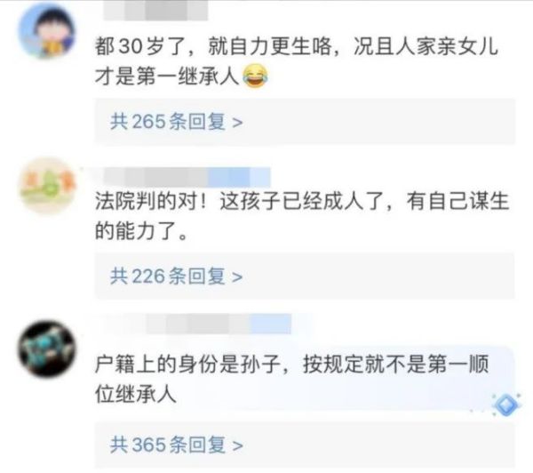This screenshot has height=473, width=533.
Task: Tap the blue diamond sparkle icon
Action: coord(505,405)
